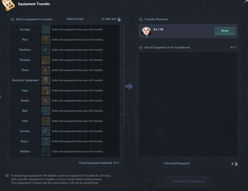Click the help question mark icon
The height and width of the screenshot is (191, 248).
coord(7,176)
